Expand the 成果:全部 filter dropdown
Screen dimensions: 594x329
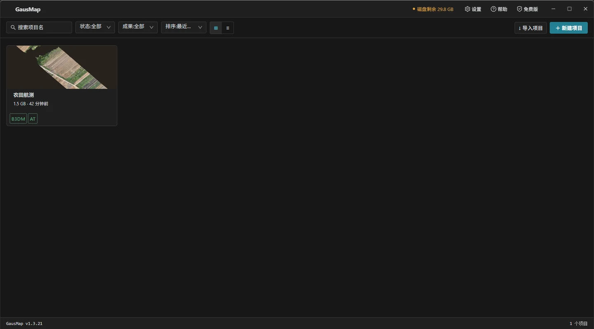click(x=138, y=27)
